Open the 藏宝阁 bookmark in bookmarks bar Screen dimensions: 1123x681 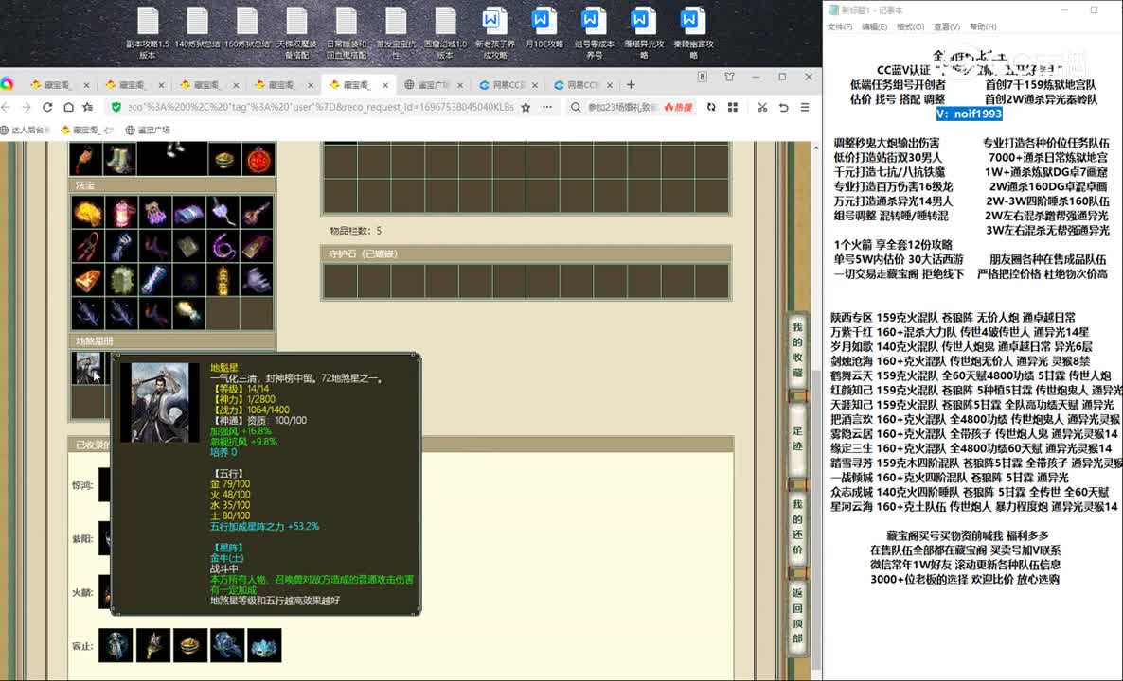(x=87, y=131)
